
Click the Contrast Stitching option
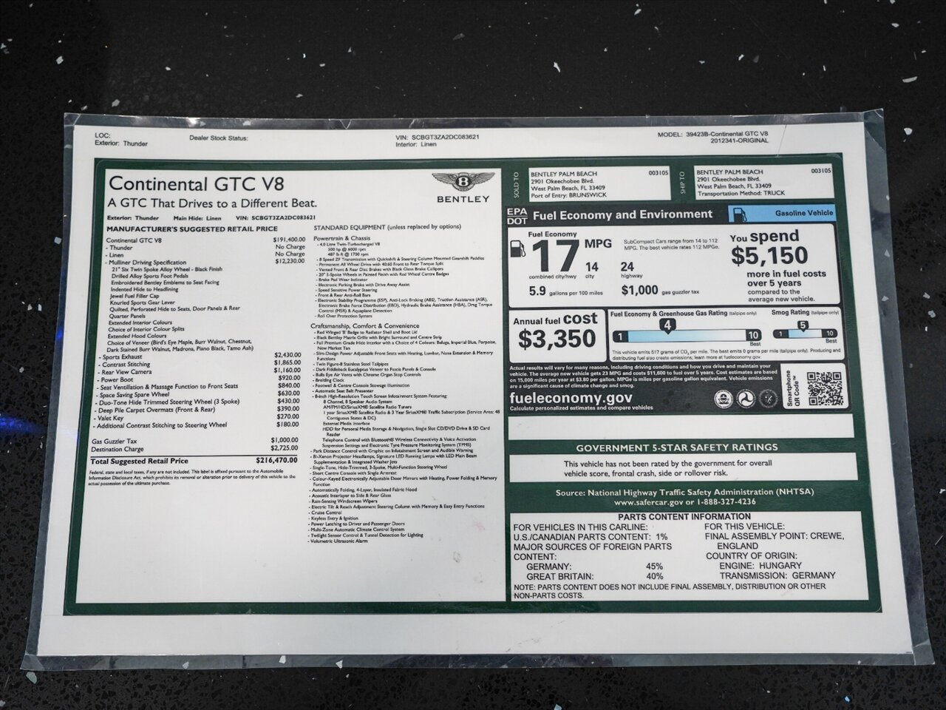click(x=126, y=365)
